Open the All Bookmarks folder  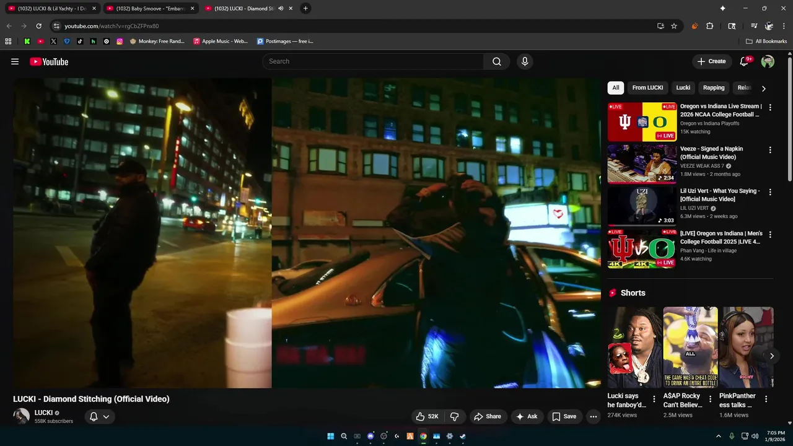pyautogui.click(x=766, y=42)
